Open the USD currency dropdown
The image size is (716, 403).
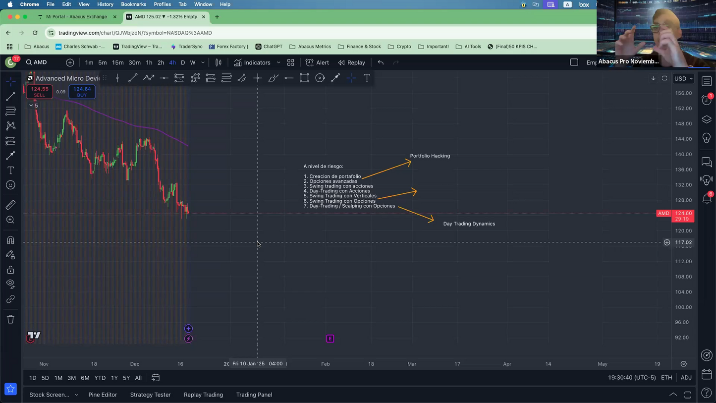coord(683,78)
